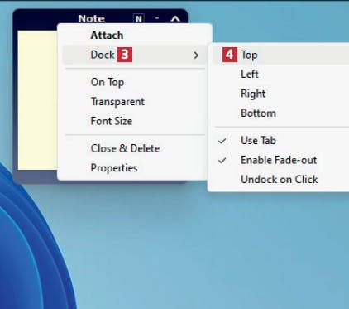Click the checkmark beside Enable Fade-out
This screenshot has height=309, width=349.
[x=222, y=160]
